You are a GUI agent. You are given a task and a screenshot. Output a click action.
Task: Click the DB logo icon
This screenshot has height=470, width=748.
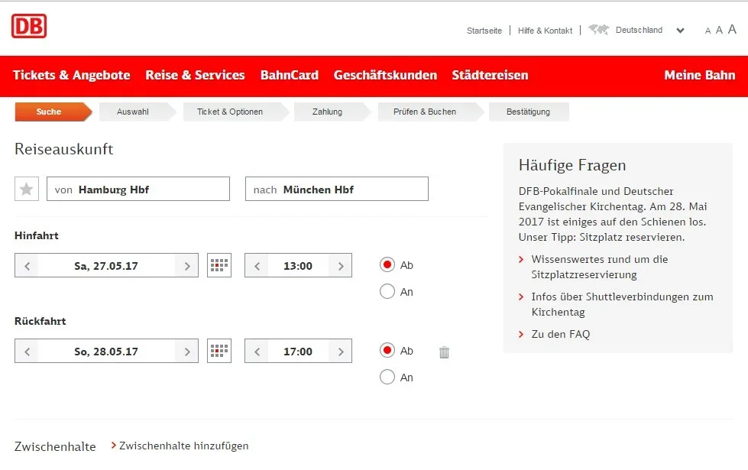point(29,26)
